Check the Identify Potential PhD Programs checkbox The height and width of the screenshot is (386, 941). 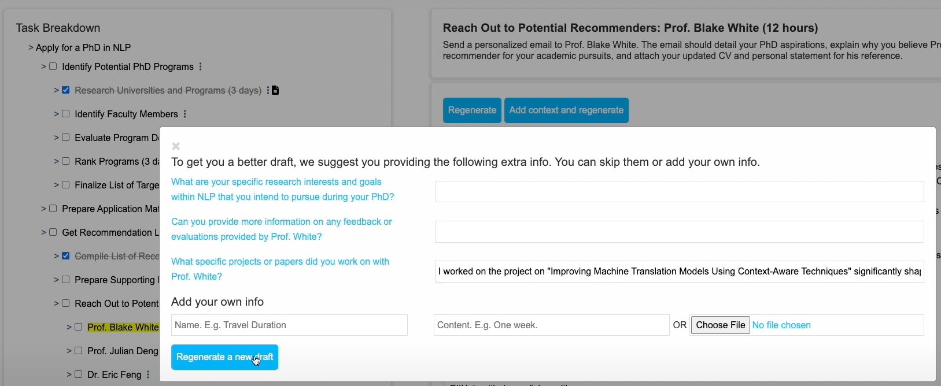tap(53, 66)
